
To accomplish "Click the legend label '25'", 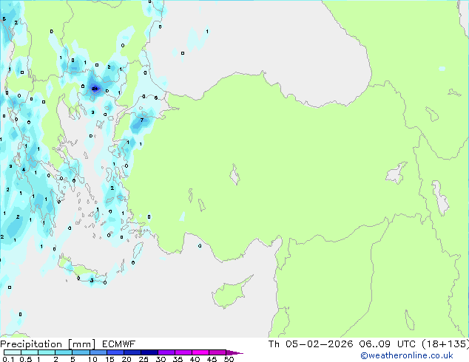I will (144, 359).
